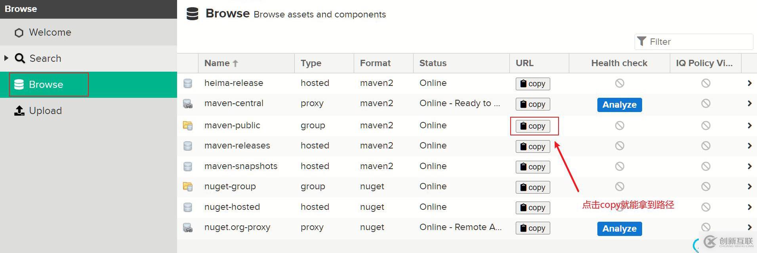This screenshot has width=757, height=253.
Task: Copy the maven-snapshots repository URL
Action: click(533, 167)
